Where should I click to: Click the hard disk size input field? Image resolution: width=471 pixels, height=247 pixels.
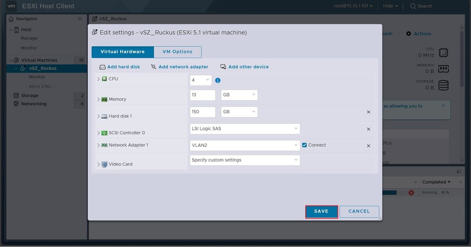pos(202,112)
